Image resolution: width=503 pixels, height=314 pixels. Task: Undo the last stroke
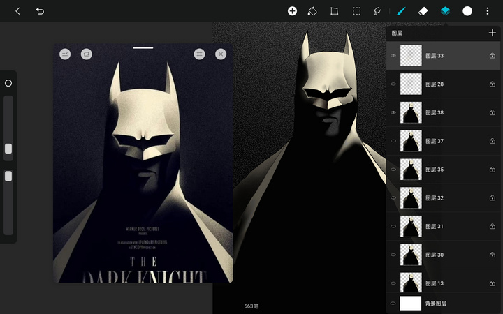[x=40, y=11]
